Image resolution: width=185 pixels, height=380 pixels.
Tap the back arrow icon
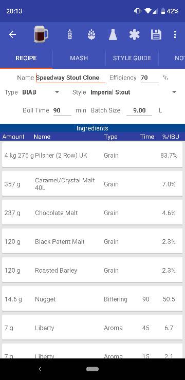[x=13, y=34]
